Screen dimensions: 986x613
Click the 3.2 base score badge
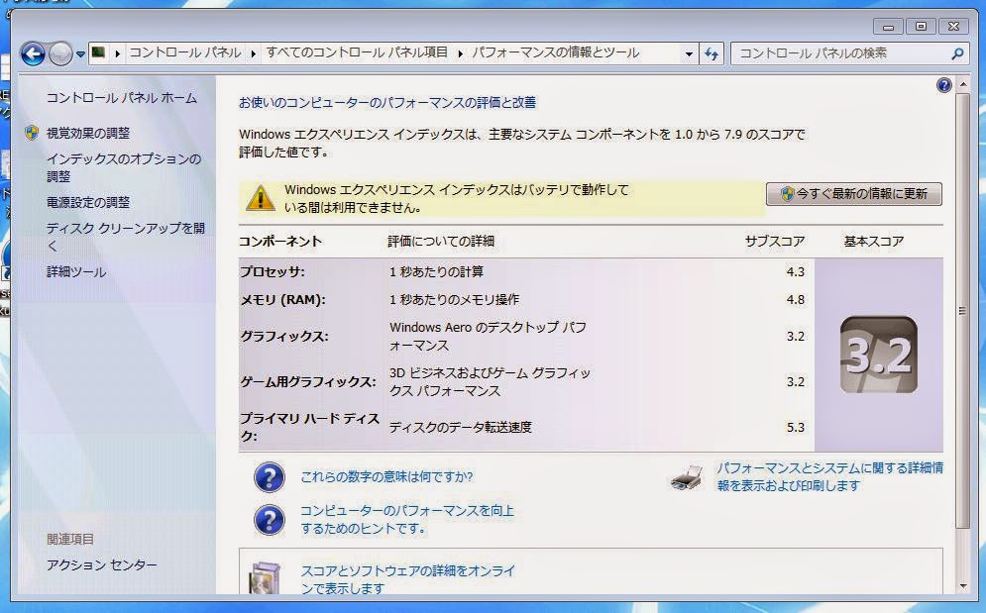(878, 355)
